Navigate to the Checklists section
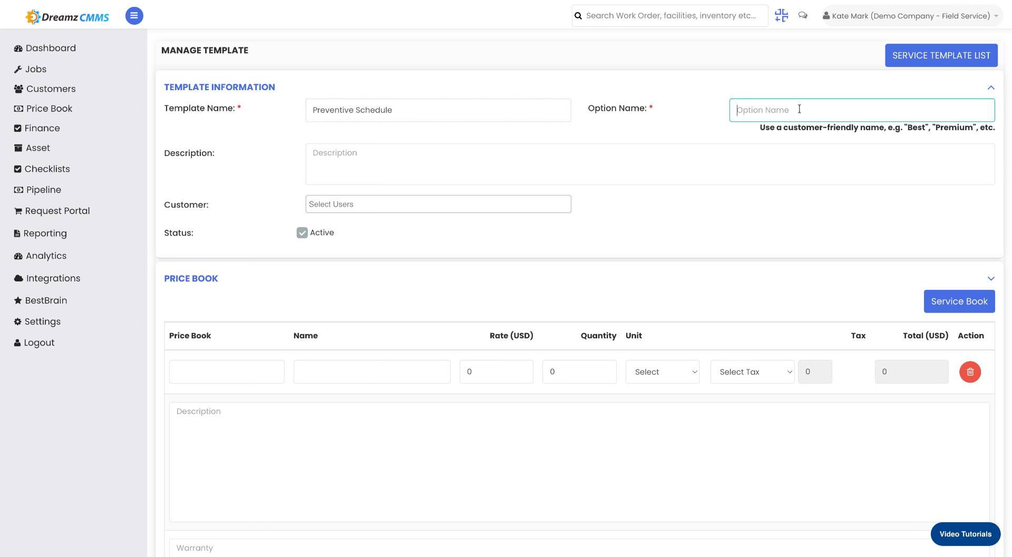Viewport: 1012px width, 557px height. tap(47, 169)
